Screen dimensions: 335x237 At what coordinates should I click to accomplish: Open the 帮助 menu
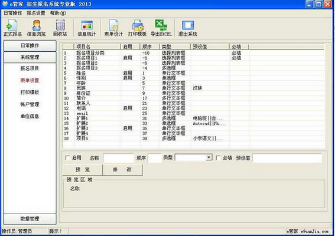click(58, 13)
